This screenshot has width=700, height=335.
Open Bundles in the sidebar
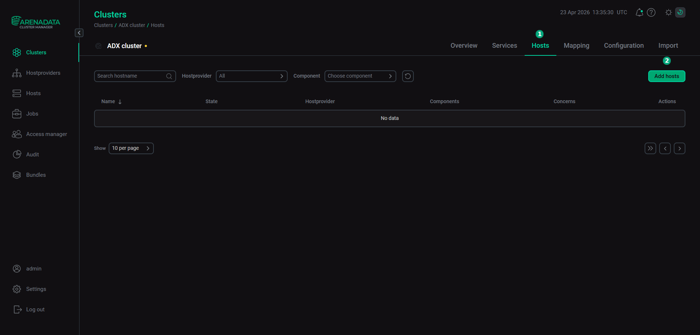[36, 175]
